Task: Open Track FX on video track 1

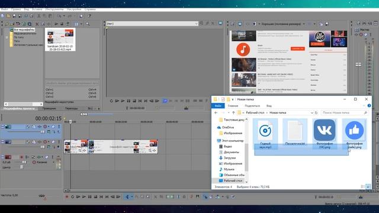Action: (40, 127)
